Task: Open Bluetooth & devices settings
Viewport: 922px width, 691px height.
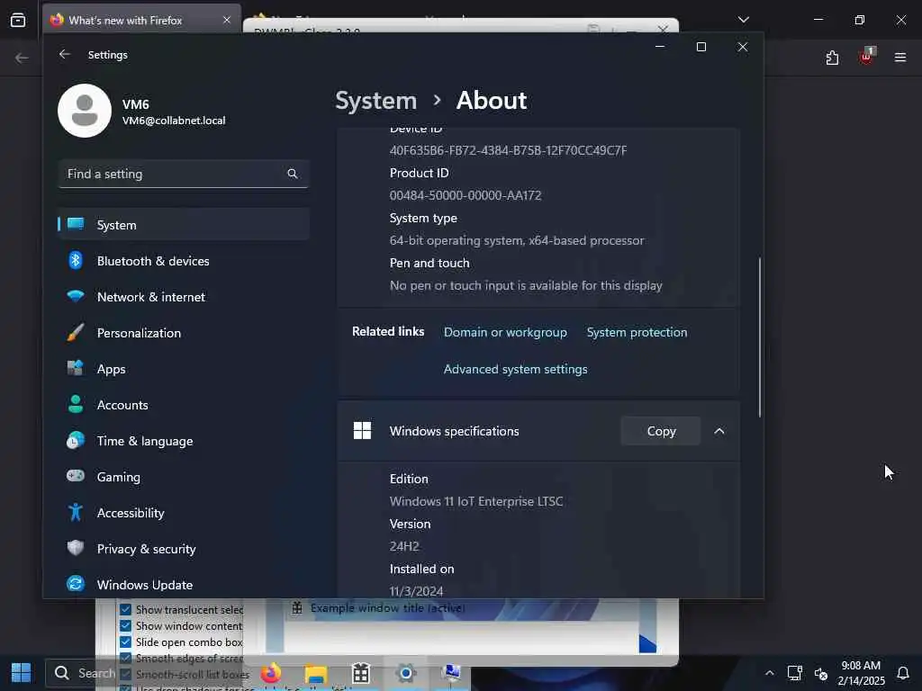Action: point(184,260)
